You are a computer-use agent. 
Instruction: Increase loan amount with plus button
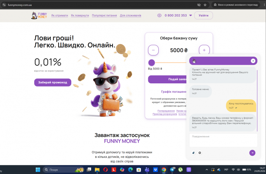pyautogui.click(x=204, y=50)
